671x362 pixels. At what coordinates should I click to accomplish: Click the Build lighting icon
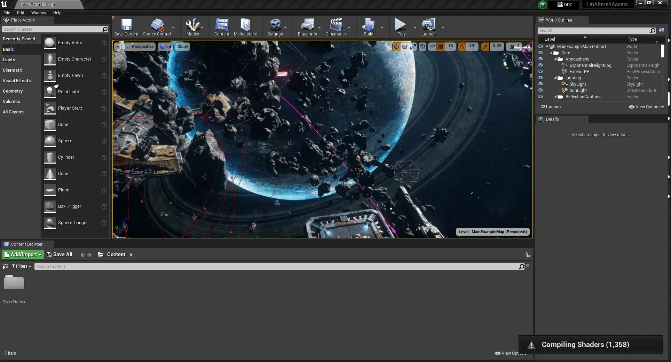tap(368, 27)
